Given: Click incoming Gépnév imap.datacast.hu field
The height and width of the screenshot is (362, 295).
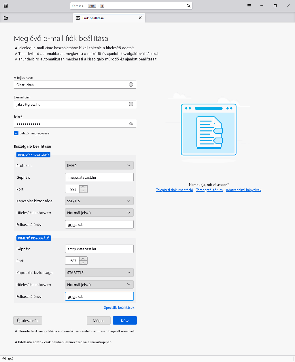Looking at the screenshot, I should (x=99, y=177).
